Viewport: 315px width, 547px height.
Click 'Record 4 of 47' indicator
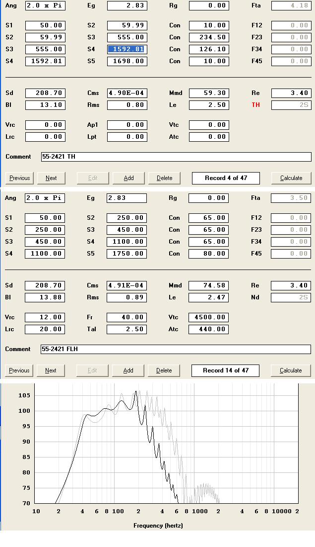(x=226, y=178)
